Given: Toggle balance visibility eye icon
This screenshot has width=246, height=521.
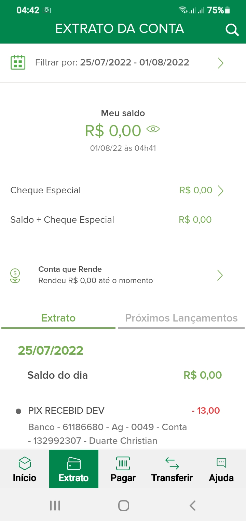Looking at the screenshot, I should point(153,129).
